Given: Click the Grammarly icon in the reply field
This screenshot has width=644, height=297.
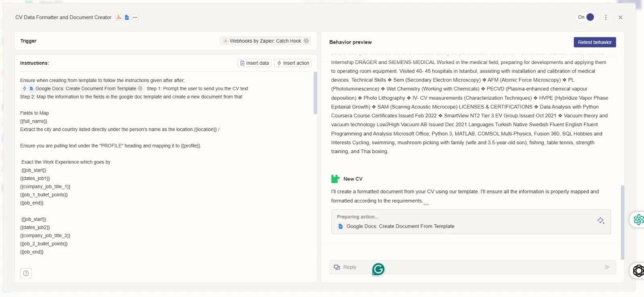Looking at the screenshot, I should click(378, 269).
